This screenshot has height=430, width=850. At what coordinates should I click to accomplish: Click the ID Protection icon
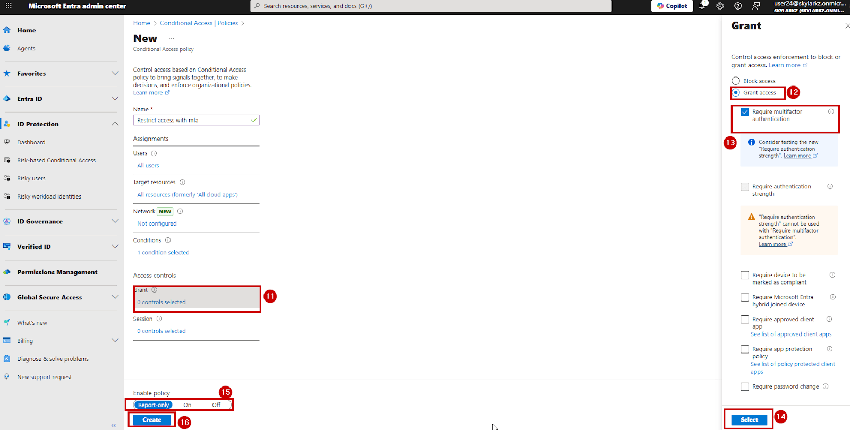pyautogui.click(x=7, y=124)
